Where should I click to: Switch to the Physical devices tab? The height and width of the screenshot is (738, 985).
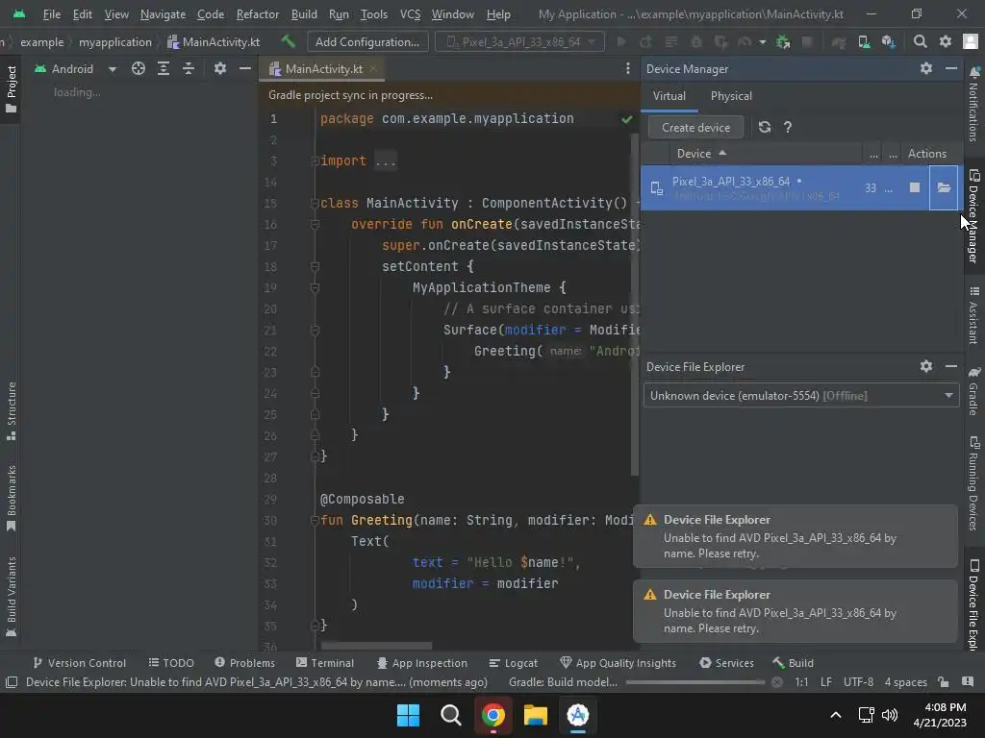click(x=731, y=96)
